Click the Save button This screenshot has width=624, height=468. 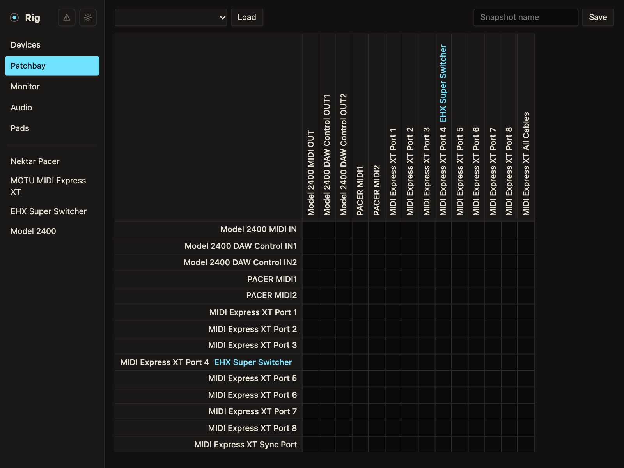(598, 18)
